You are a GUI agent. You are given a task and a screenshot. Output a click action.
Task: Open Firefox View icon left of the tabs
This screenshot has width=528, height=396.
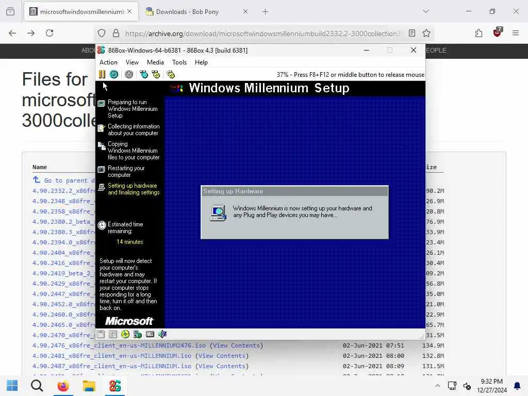[x=10, y=12]
